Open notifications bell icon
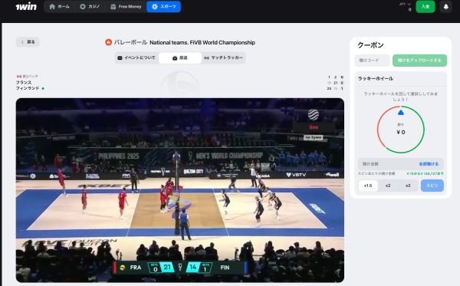This screenshot has width=460, height=286. 446,6
